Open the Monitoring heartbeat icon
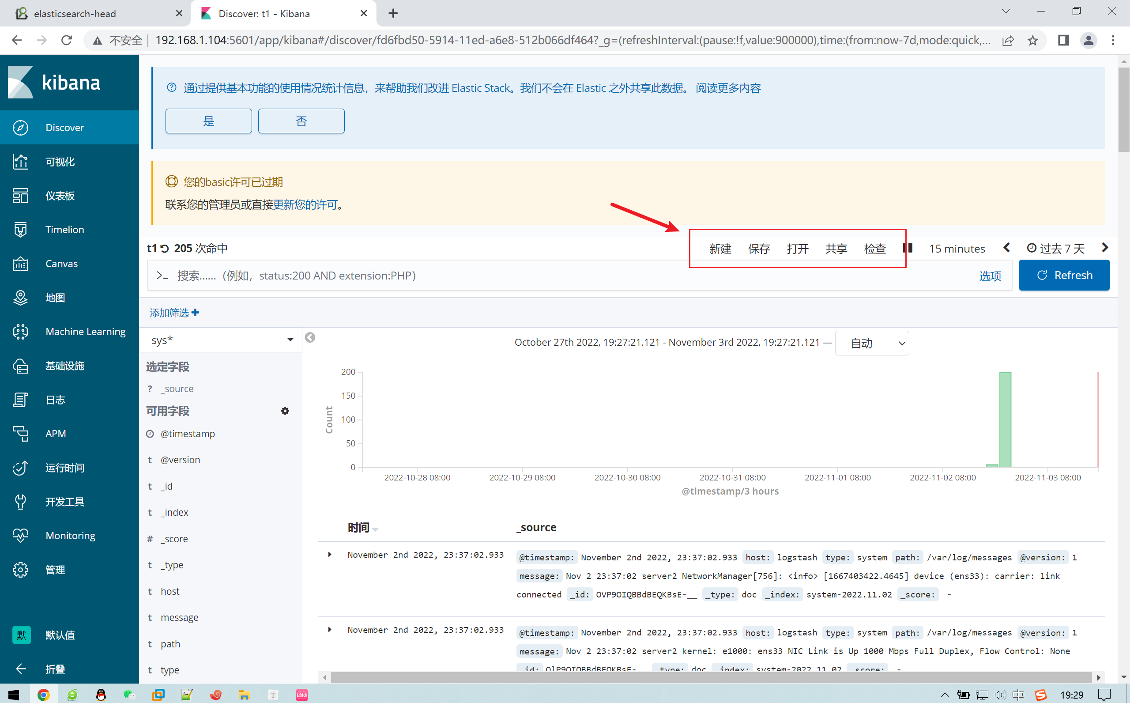The height and width of the screenshot is (703, 1130). point(20,536)
